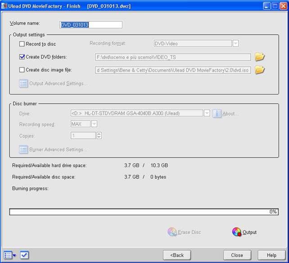The width and height of the screenshot is (289, 263).
Task: Enable the Create disc image file checkbox
Action: 22,70
